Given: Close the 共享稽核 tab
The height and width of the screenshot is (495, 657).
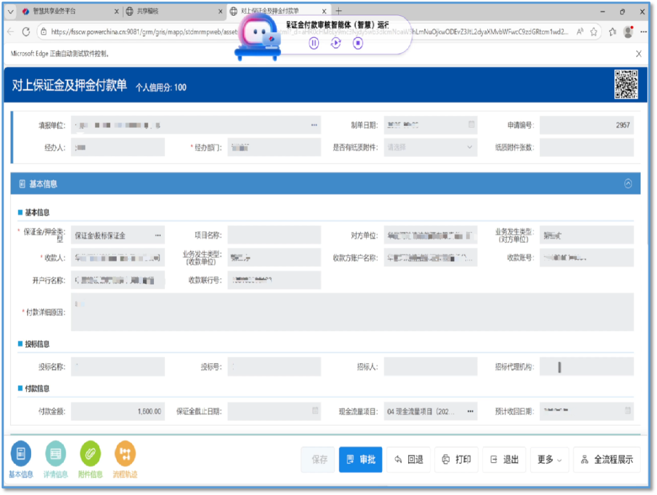Looking at the screenshot, I should click(x=220, y=12).
